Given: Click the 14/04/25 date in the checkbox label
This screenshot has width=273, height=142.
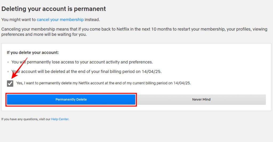Looking at the screenshot, I should point(182,83).
